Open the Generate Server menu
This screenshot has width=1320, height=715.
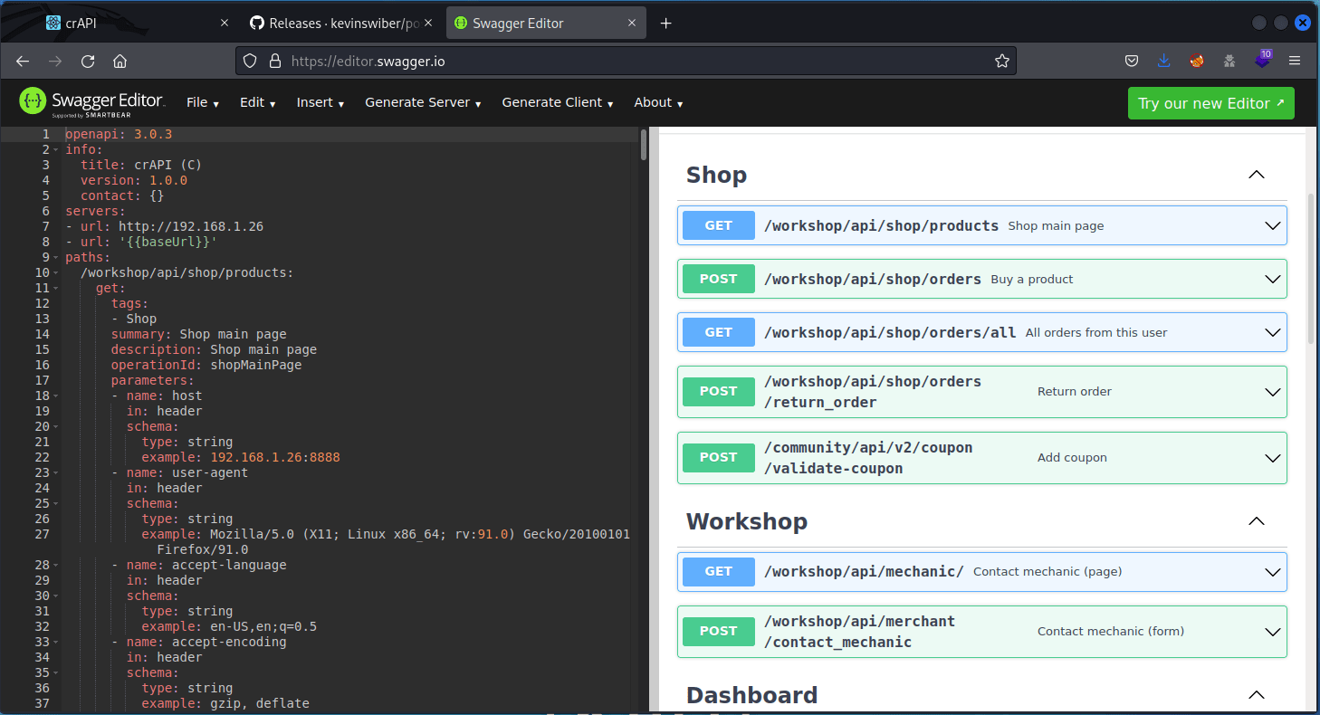point(422,102)
